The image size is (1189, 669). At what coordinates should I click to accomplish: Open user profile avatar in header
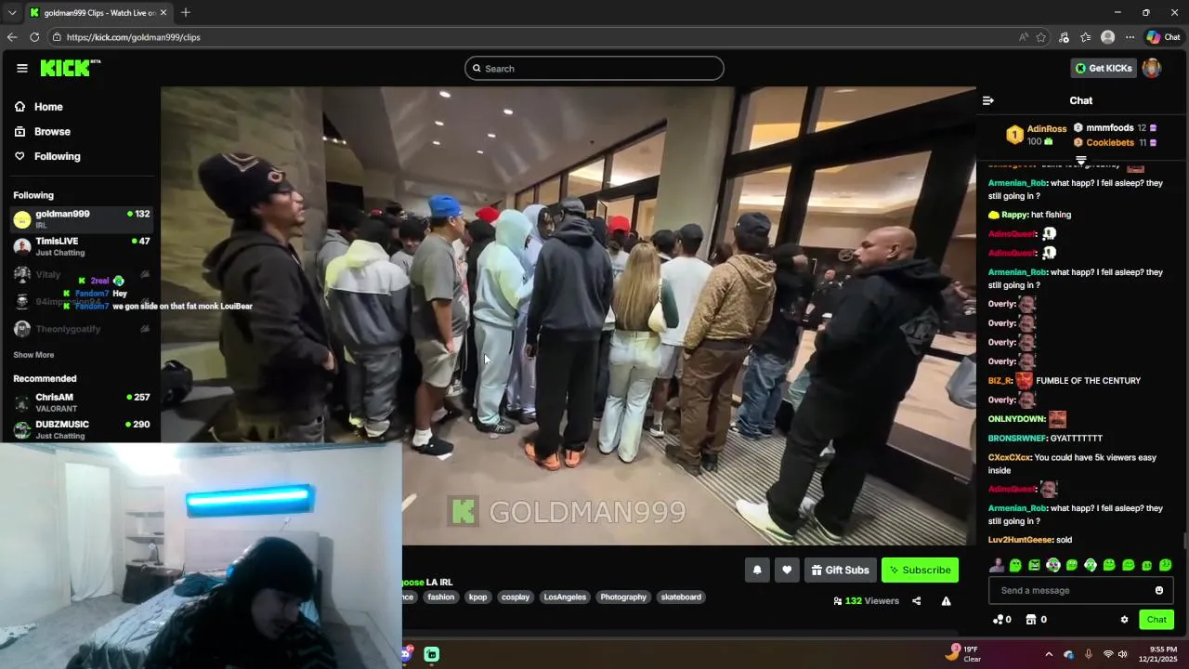click(x=1152, y=68)
